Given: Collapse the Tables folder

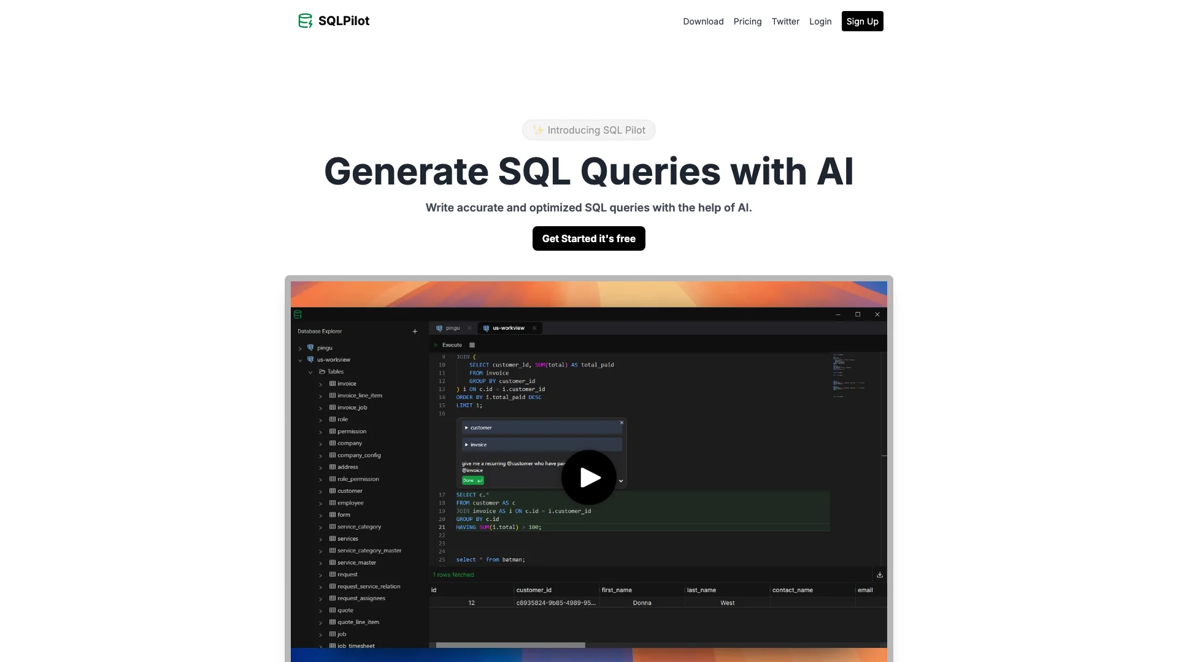Looking at the screenshot, I should click(310, 372).
